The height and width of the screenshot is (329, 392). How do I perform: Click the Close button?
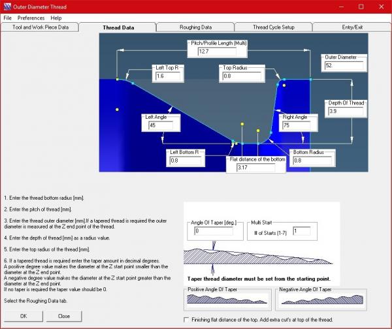64,316
